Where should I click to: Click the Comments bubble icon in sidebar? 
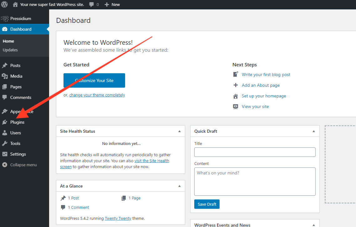(x=5, y=97)
